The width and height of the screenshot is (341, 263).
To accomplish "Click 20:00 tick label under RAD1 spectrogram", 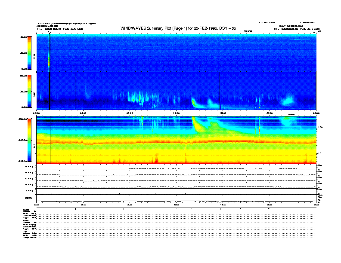I will pos(270,113).
